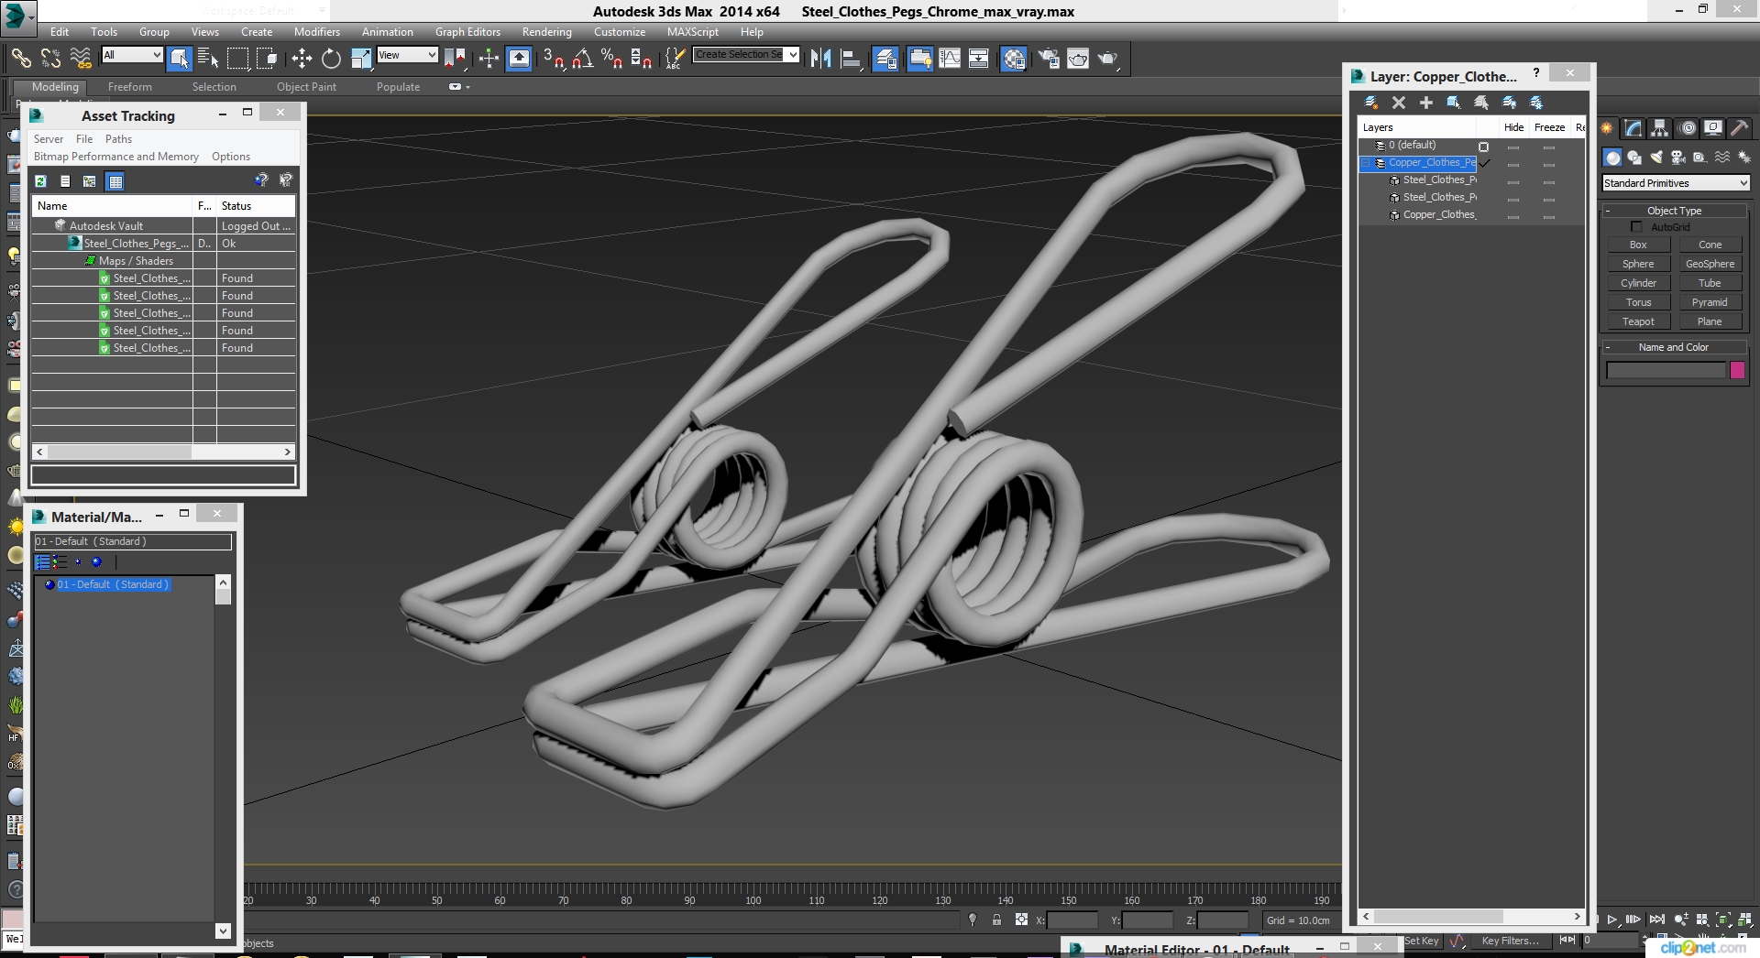The image size is (1760, 958).
Task: Select the Rotate tool
Action: click(x=331, y=59)
